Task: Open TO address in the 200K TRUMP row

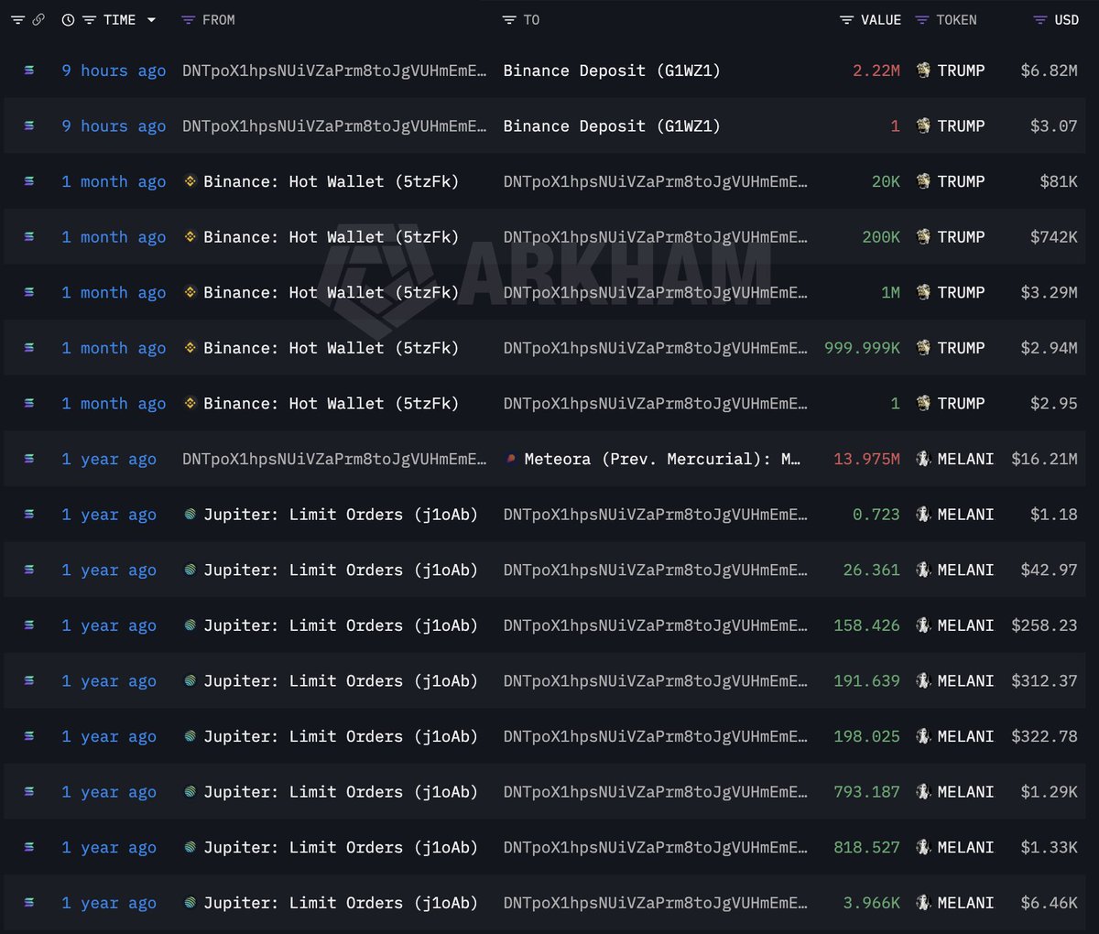Action: (x=656, y=236)
